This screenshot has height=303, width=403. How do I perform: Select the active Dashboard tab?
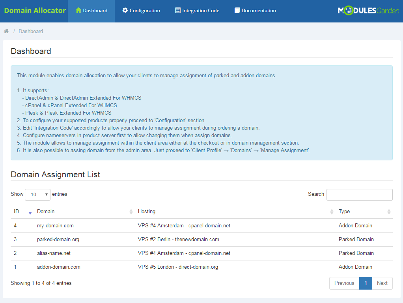[x=91, y=11]
